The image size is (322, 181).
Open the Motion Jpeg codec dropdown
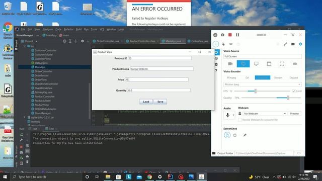pyautogui.click(x=263, y=84)
